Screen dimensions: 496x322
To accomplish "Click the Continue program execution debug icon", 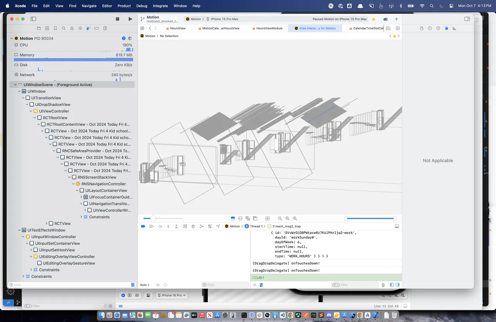I will pyautogui.click(x=152, y=226).
